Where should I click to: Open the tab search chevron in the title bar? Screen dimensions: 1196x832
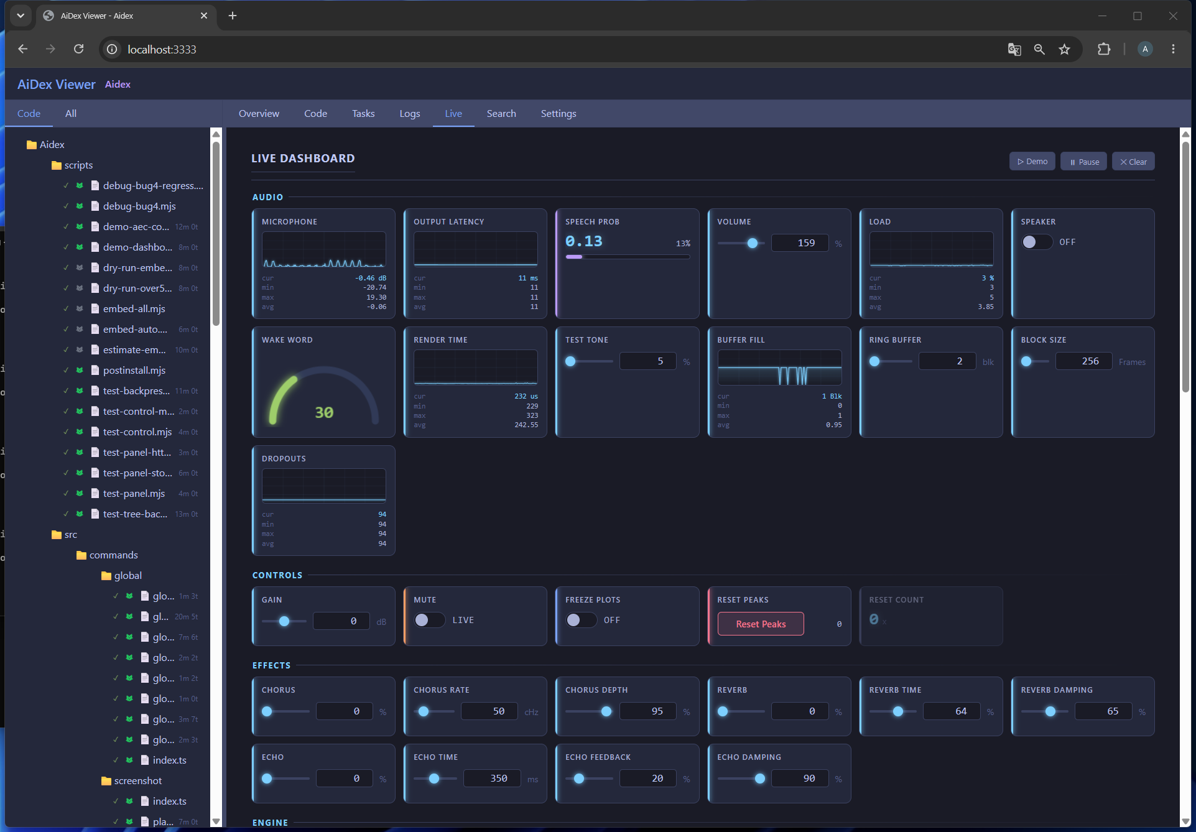(21, 16)
